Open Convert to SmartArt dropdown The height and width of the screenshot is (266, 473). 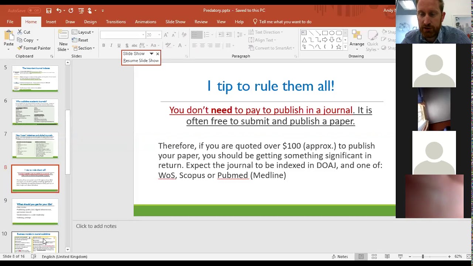272,48
